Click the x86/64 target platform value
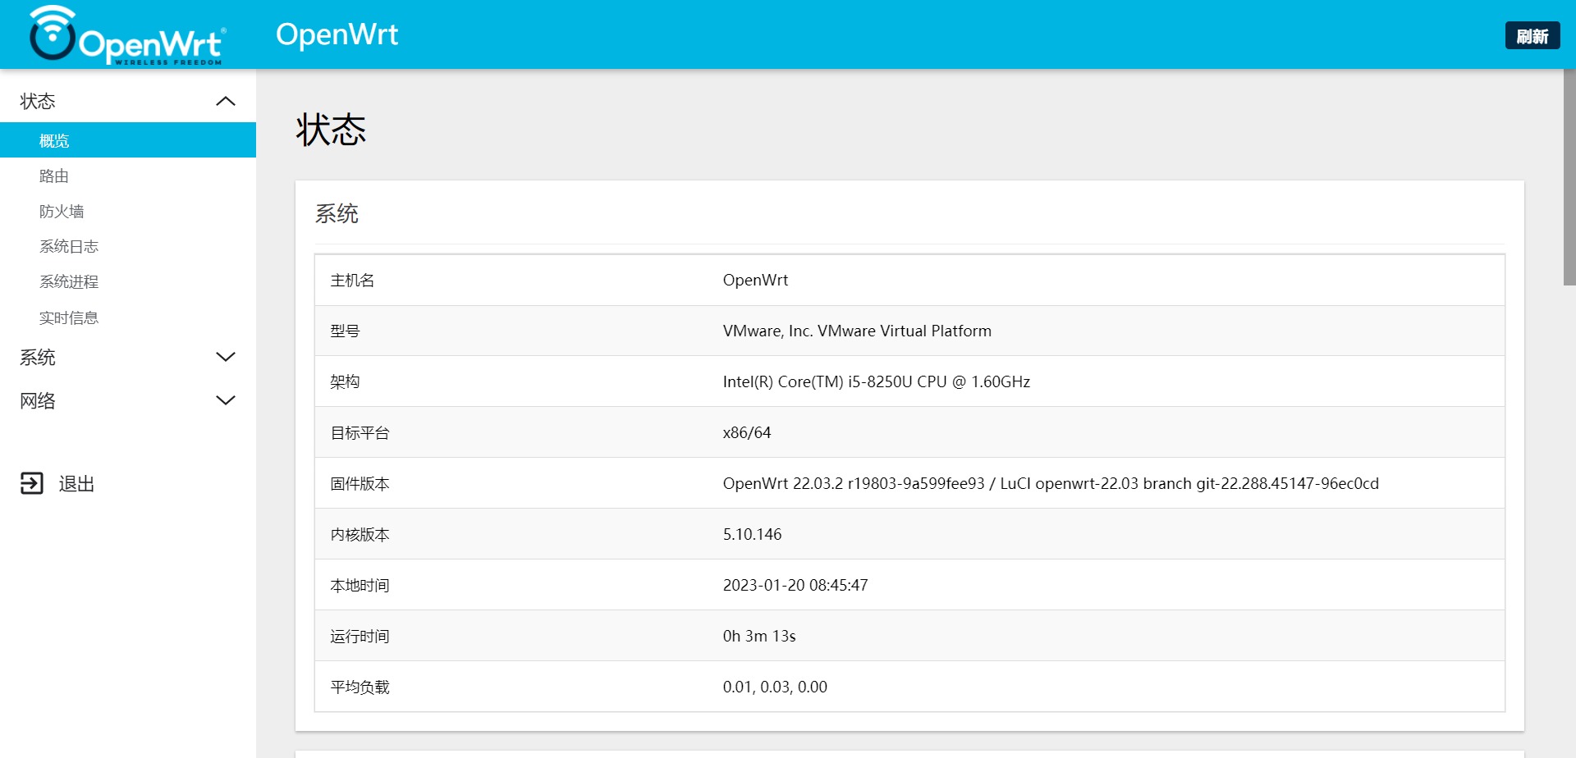Screen dimensions: 1576x758 point(747,432)
